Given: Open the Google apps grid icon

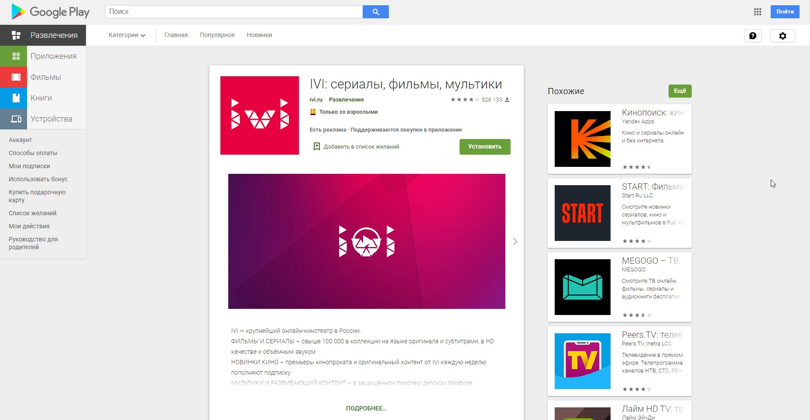Looking at the screenshot, I should [758, 12].
